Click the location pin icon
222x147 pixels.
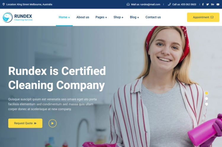coord(4,4)
